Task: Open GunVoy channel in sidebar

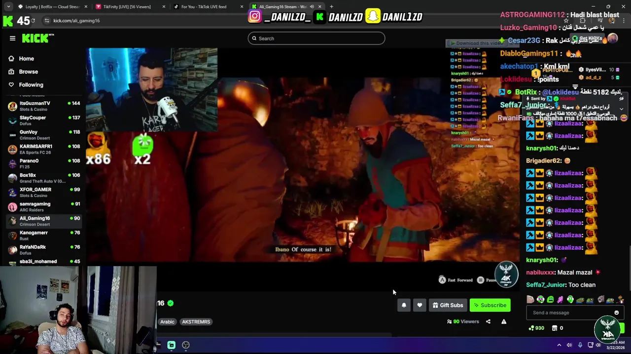Action: click(43, 135)
